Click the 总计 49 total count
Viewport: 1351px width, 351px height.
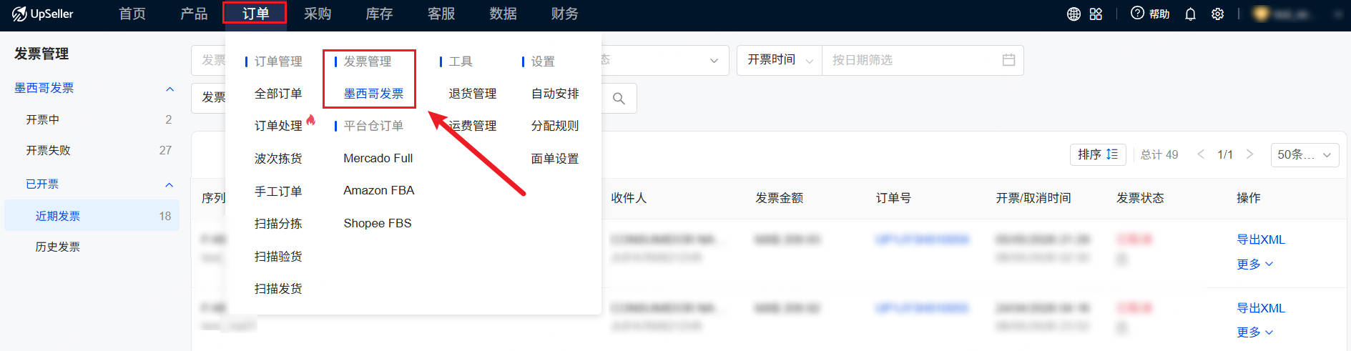[x=1159, y=154]
